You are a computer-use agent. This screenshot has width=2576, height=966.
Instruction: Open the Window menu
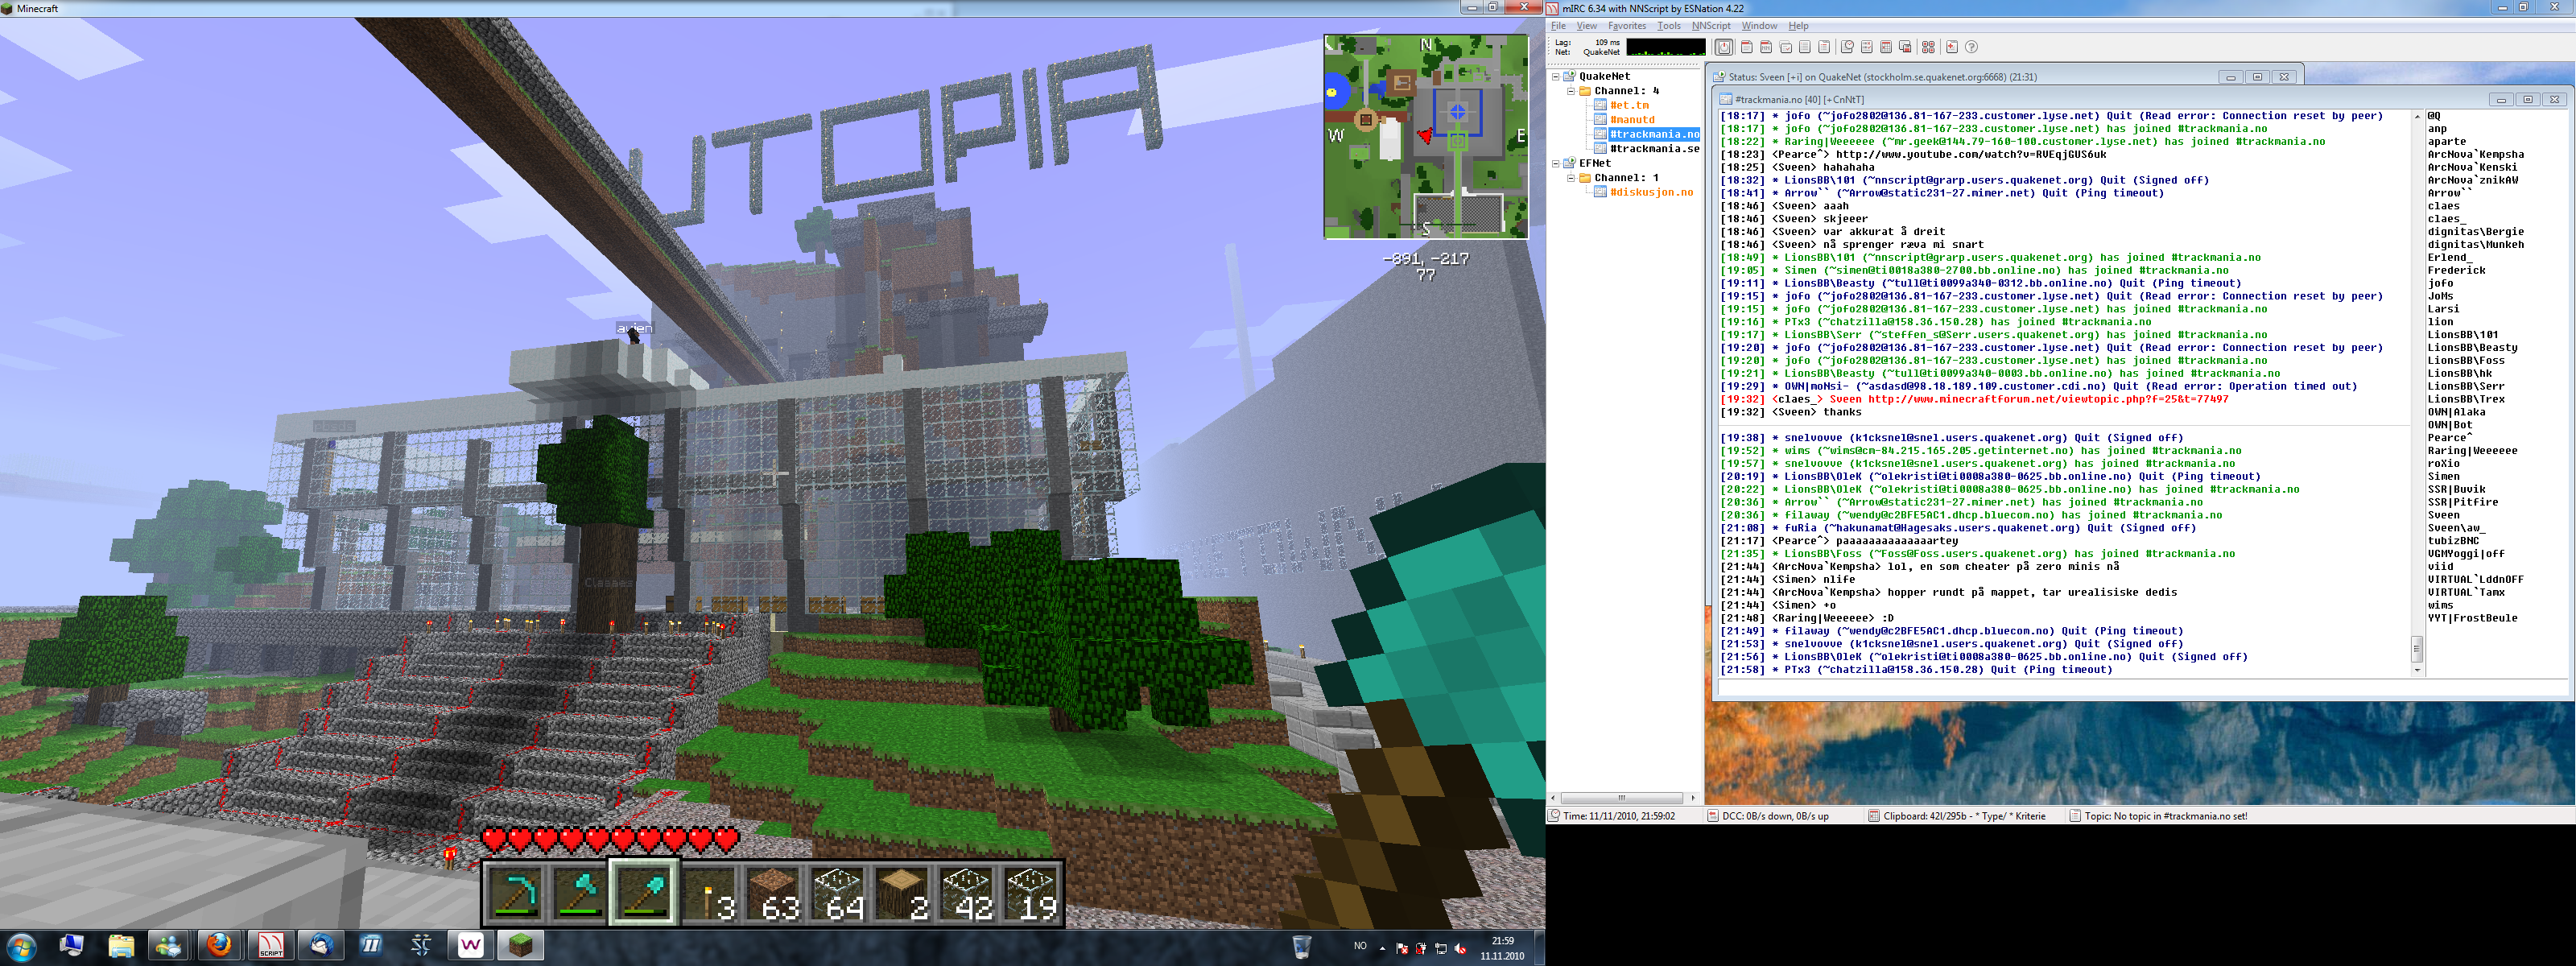tap(1759, 26)
